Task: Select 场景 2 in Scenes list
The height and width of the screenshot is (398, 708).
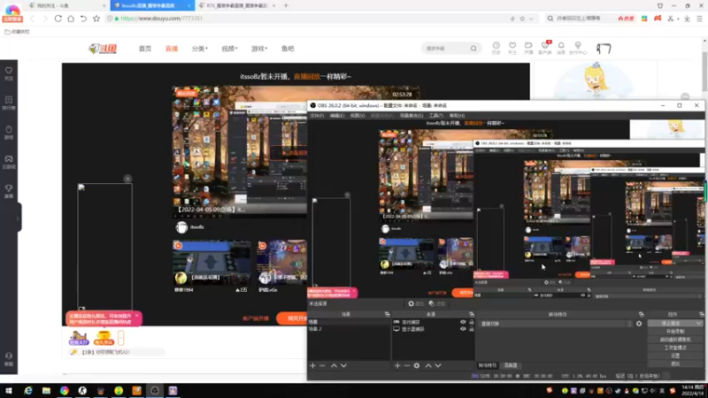Action: coord(348,329)
